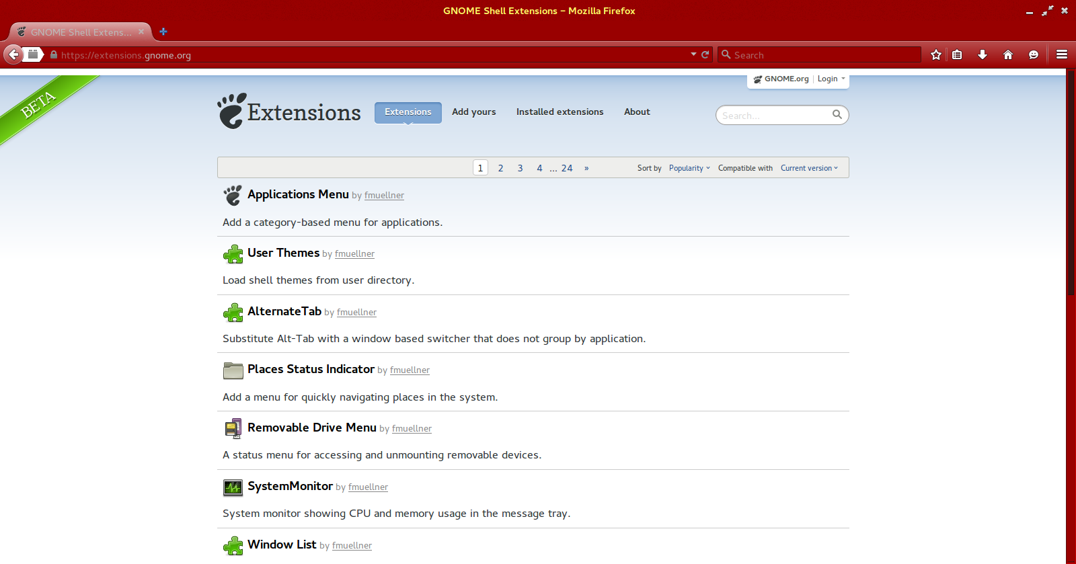
Task: Go to results page 2
Action: click(500, 168)
